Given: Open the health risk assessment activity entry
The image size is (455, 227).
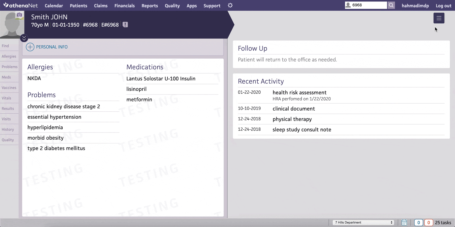Looking at the screenshot, I should 299,93.
